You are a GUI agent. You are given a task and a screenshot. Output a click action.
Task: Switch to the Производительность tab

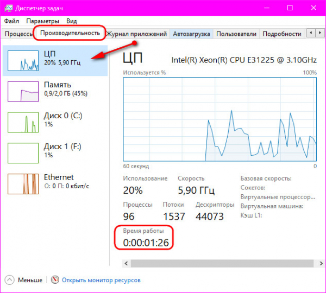(70, 33)
